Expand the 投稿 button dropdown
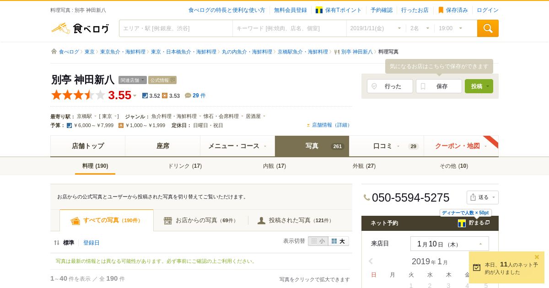Viewport: 549px width, 288px height. [x=488, y=86]
